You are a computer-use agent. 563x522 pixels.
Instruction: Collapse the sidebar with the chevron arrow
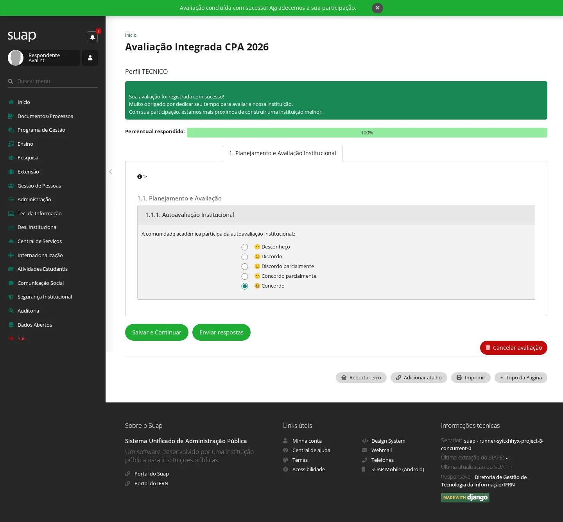(x=111, y=172)
